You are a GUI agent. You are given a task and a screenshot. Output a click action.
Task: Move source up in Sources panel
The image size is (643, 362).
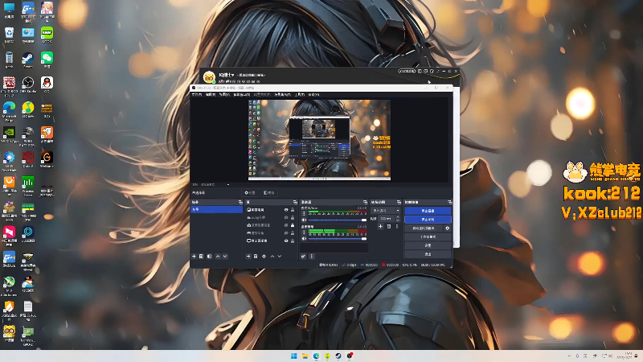(x=272, y=256)
